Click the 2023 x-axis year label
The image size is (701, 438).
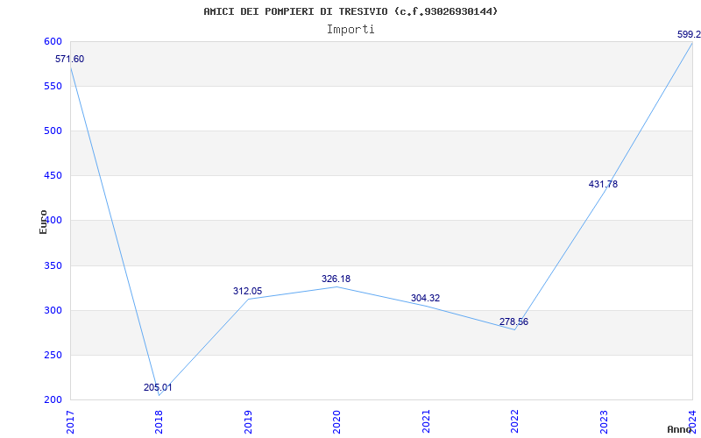pos(604,421)
